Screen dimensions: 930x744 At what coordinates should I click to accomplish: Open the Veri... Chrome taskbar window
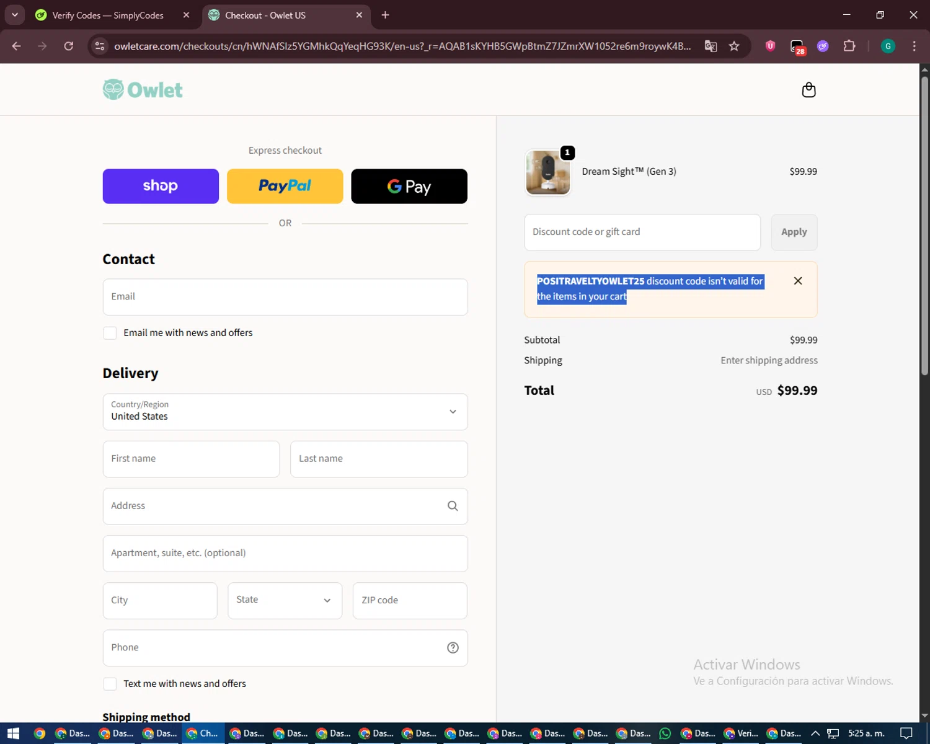click(x=742, y=733)
